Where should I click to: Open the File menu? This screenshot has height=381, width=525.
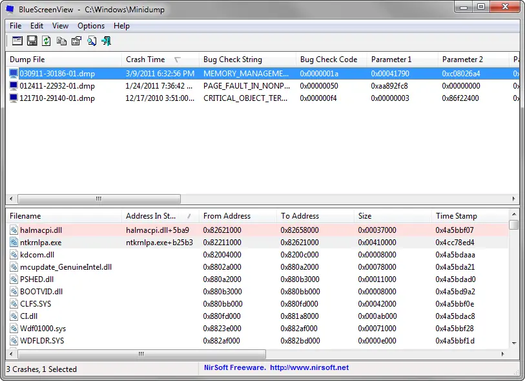(15, 26)
